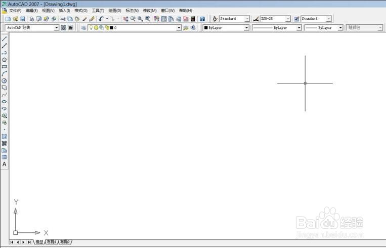Open the Dimension Style icon
386x248 pixels.
click(x=256, y=19)
